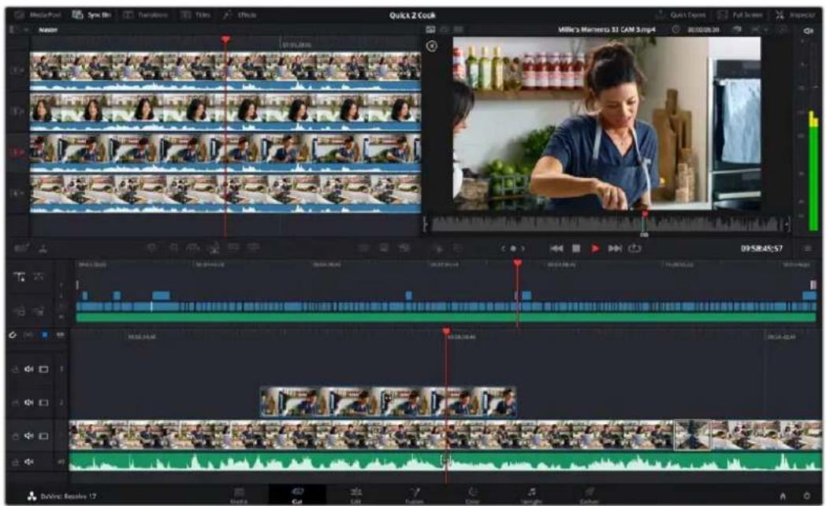Open the Titles panel
This screenshot has width=826, height=506.
[x=196, y=15]
